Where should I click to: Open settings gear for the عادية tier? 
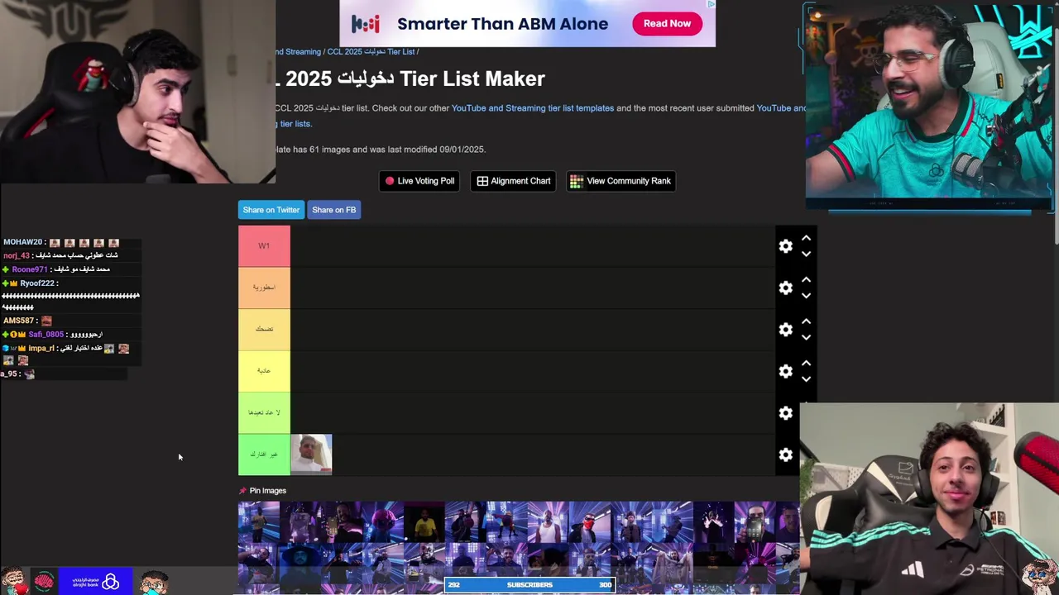785,371
